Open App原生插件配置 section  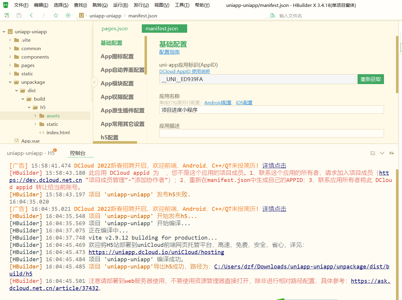123,111
